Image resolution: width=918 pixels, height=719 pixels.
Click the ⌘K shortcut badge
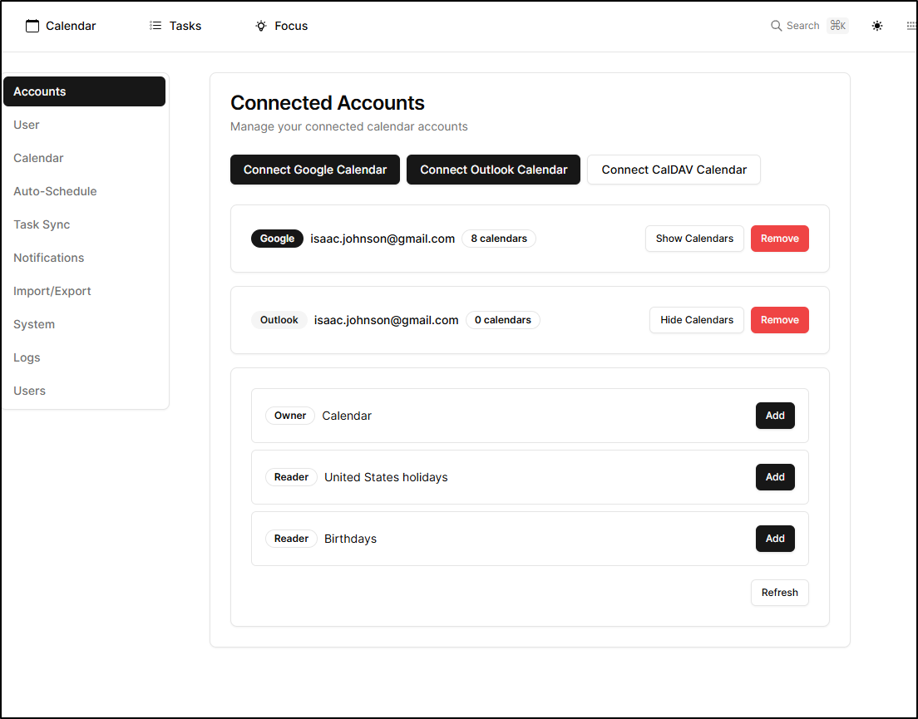tap(838, 26)
